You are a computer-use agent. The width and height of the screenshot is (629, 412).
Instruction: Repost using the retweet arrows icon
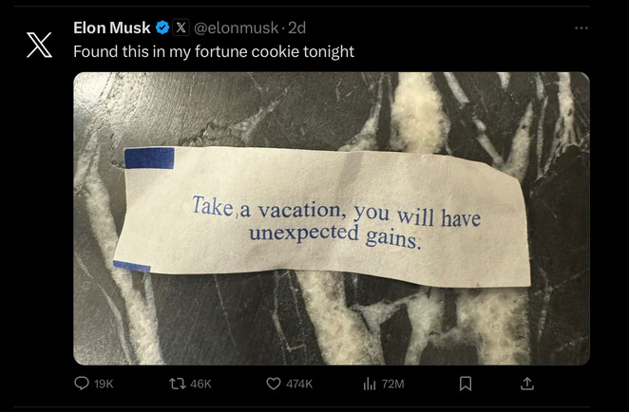pyautogui.click(x=174, y=384)
